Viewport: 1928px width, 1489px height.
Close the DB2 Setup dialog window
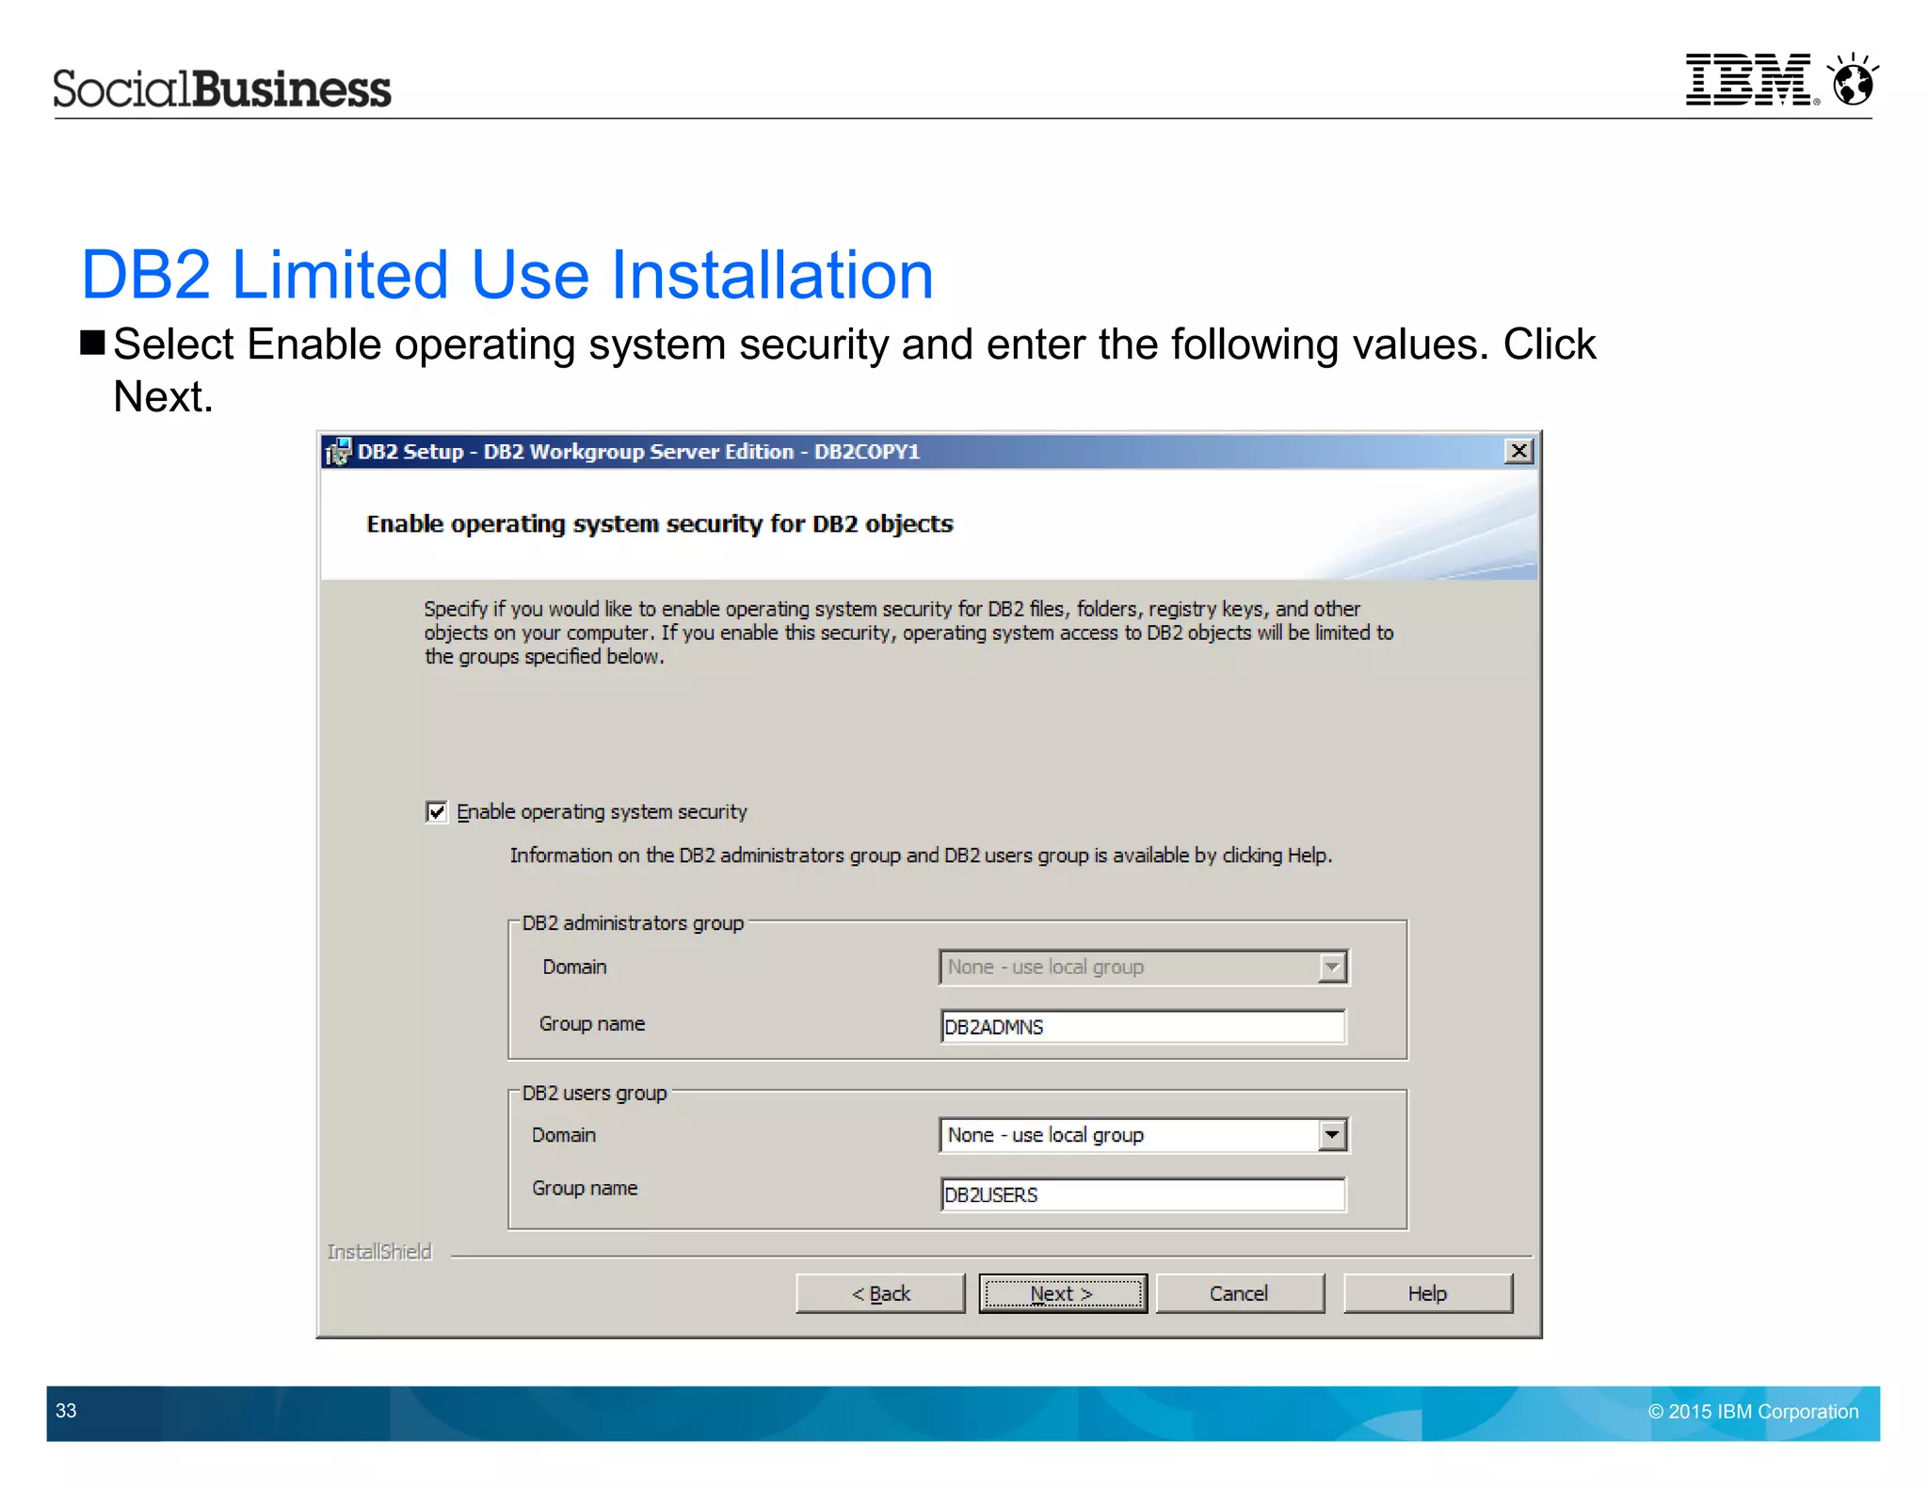1518,452
